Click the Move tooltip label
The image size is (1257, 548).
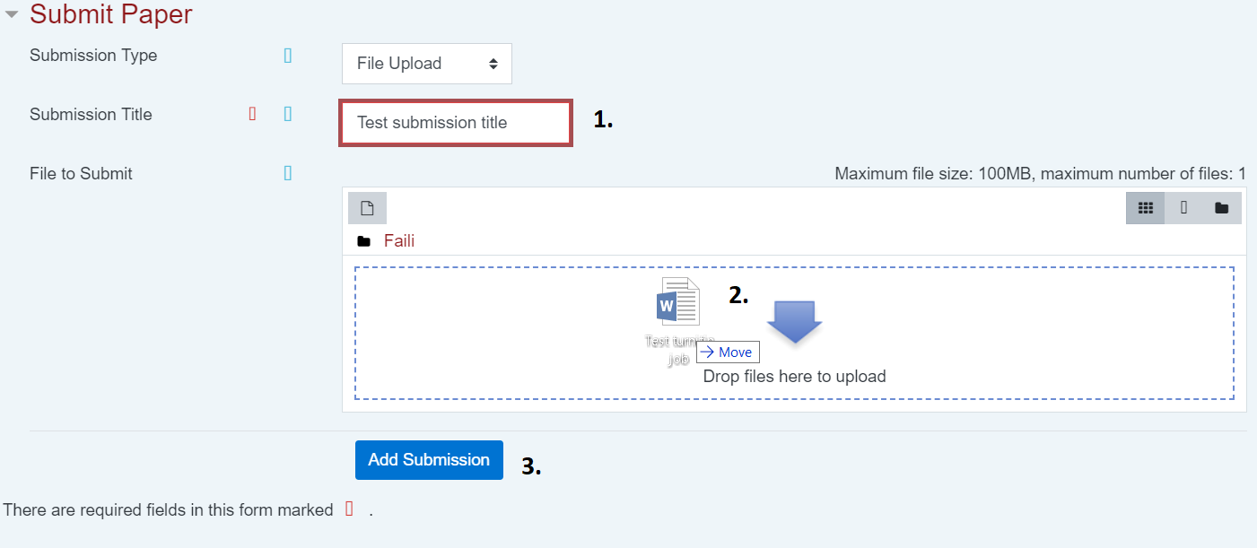coord(728,352)
